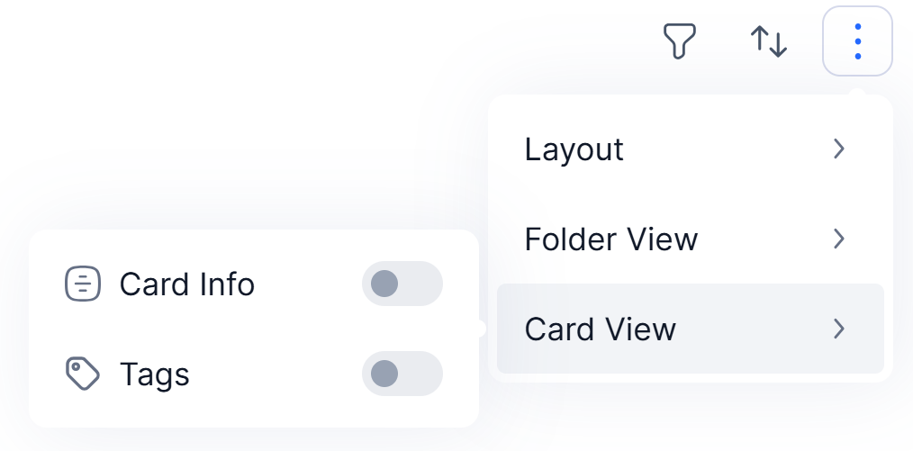Open the Layout menu item
Viewport: 913px width, 451px height.
[x=691, y=149]
